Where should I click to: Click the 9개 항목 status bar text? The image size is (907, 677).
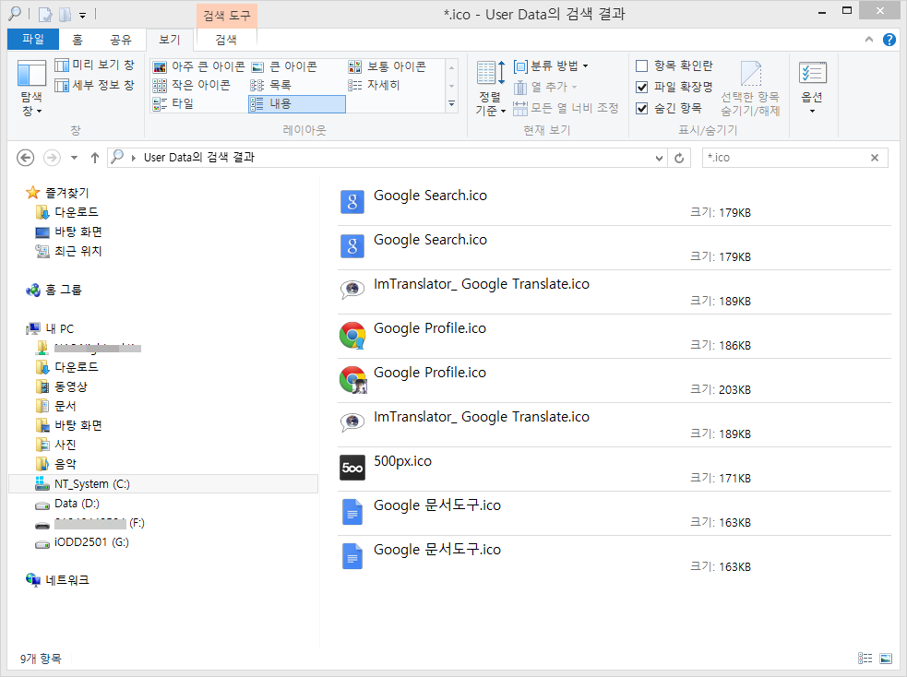tap(41, 659)
